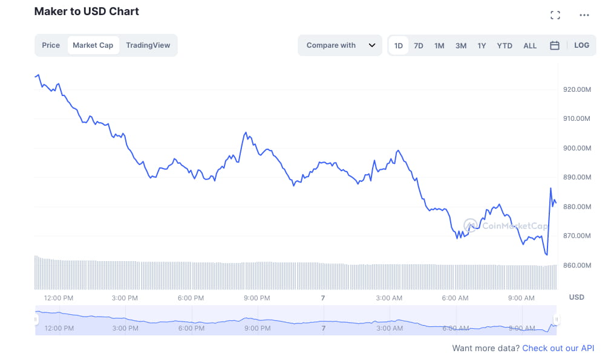Grab the right range selector handle
The image size is (611, 362).
(557, 320)
